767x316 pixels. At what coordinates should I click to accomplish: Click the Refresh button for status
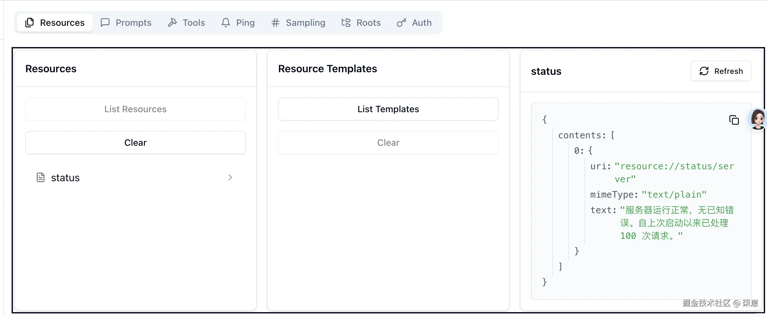721,71
